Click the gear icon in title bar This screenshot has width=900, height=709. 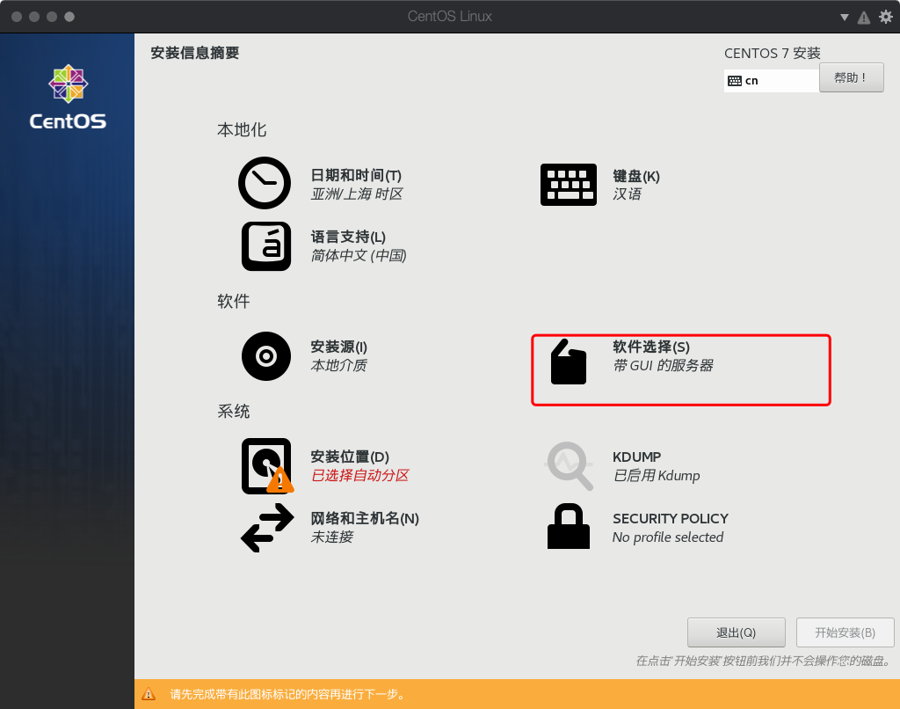[x=886, y=16]
